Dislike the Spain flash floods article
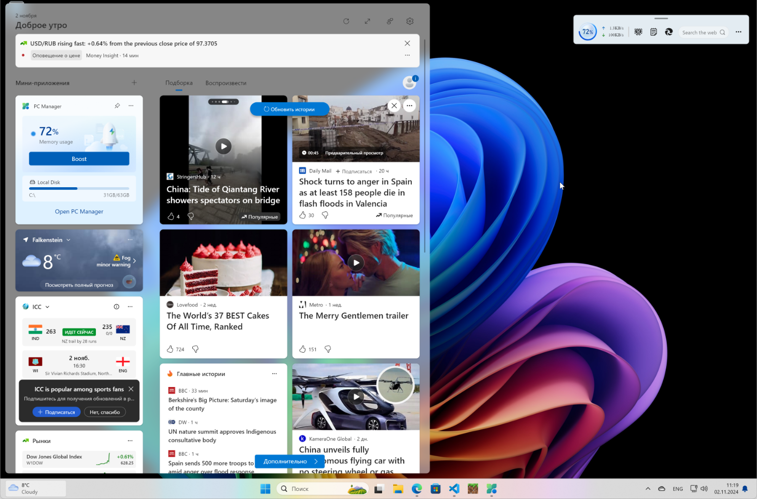Image resolution: width=757 pixels, height=499 pixels. [x=325, y=215]
